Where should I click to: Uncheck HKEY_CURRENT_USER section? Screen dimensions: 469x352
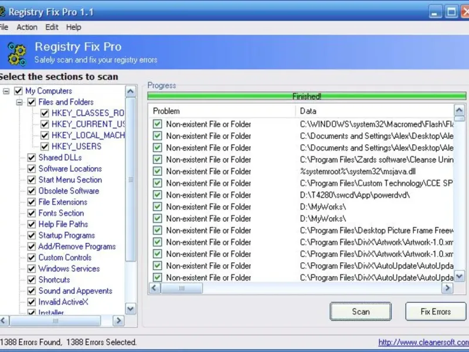coord(45,124)
